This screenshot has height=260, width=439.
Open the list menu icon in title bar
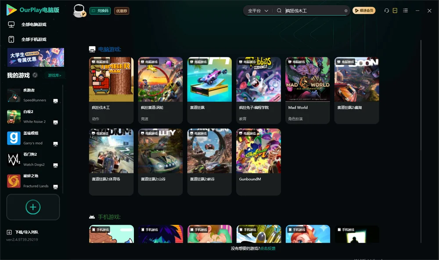click(405, 11)
